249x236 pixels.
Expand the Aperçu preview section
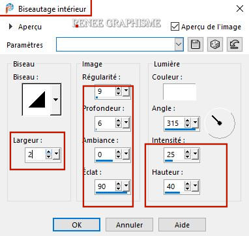[10, 27]
